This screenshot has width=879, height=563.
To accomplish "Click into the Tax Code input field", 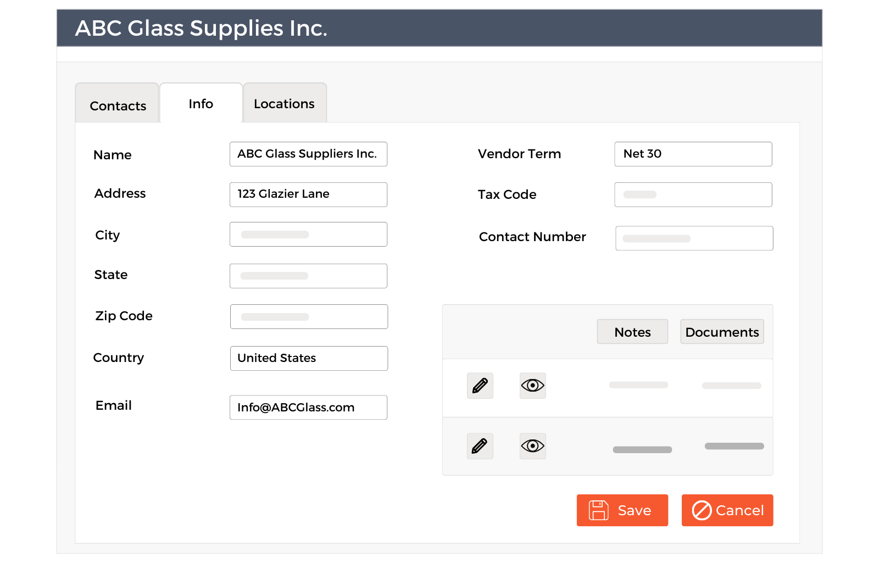I will [693, 194].
